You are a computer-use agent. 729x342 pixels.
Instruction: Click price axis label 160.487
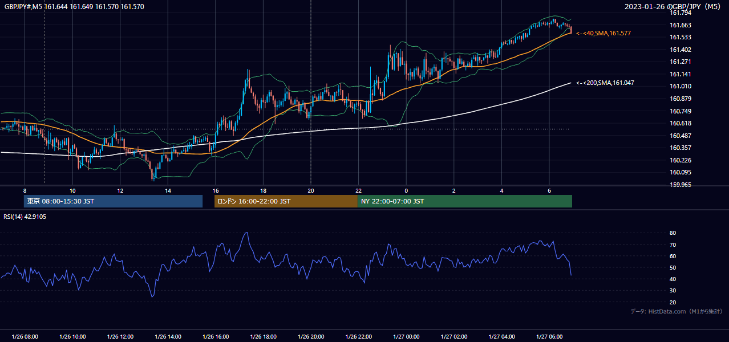tap(680, 136)
